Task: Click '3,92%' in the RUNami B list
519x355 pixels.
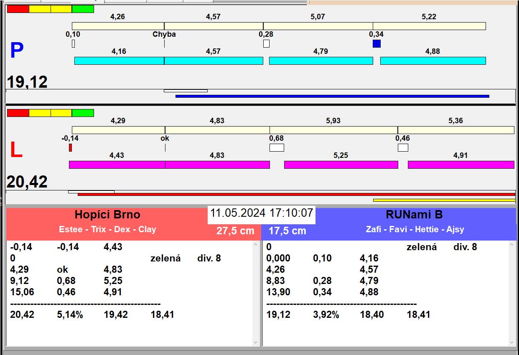Action: click(x=326, y=314)
